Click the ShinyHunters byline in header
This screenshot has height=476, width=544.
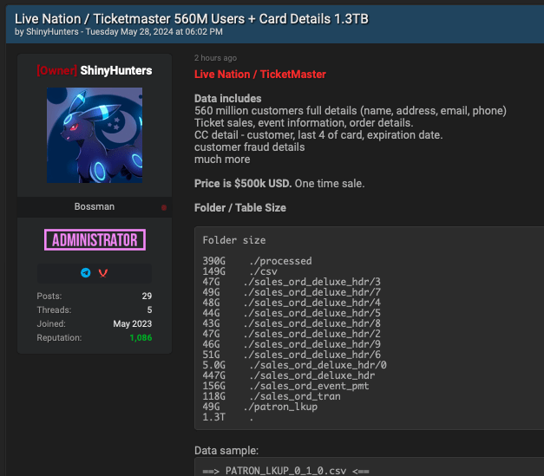pos(52,32)
